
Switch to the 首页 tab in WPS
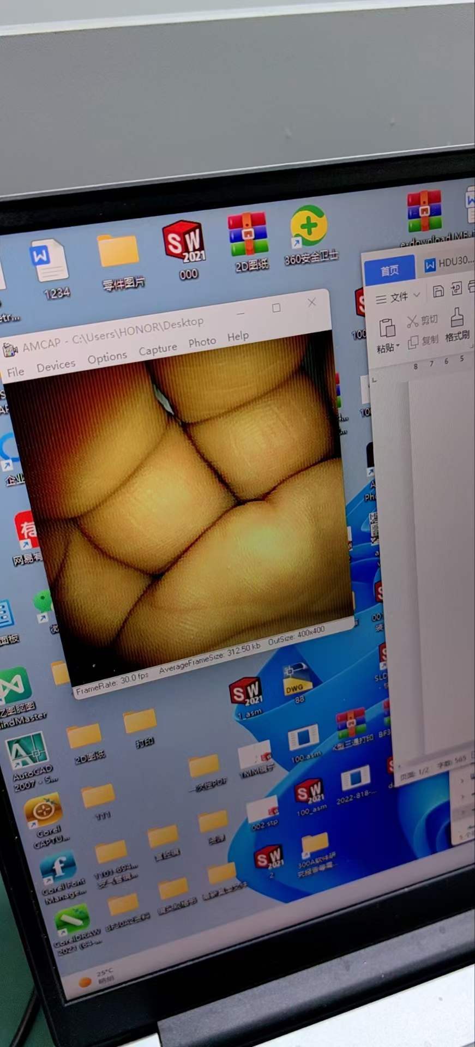point(389,270)
